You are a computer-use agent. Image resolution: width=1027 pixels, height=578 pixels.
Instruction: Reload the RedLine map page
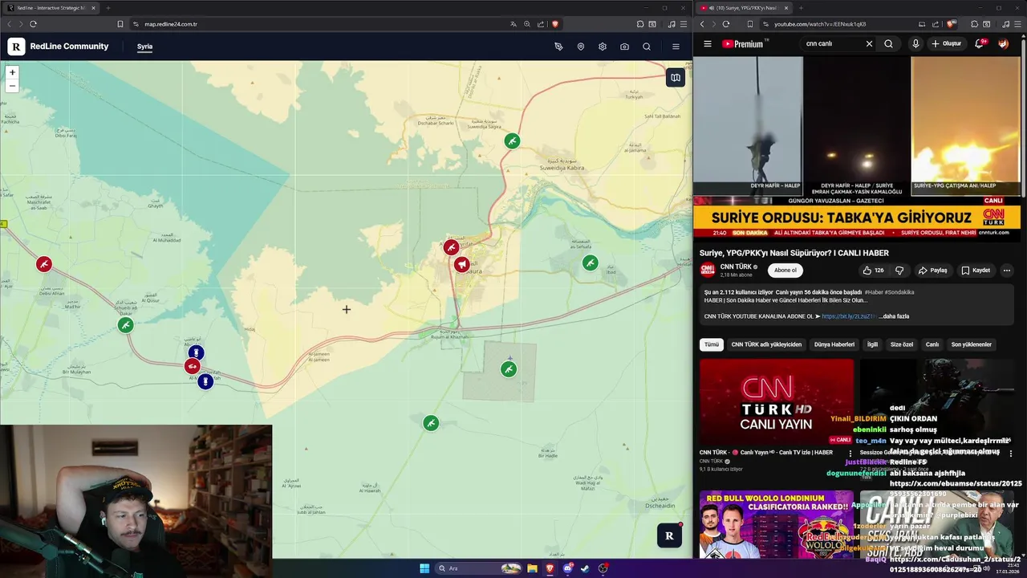pos(33,24)
